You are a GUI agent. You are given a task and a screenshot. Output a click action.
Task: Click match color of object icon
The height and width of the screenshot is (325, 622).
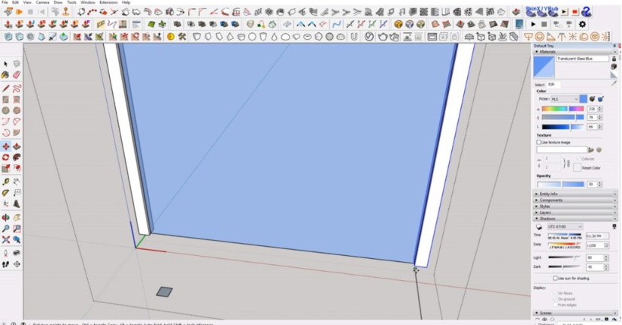coord(592,98)
